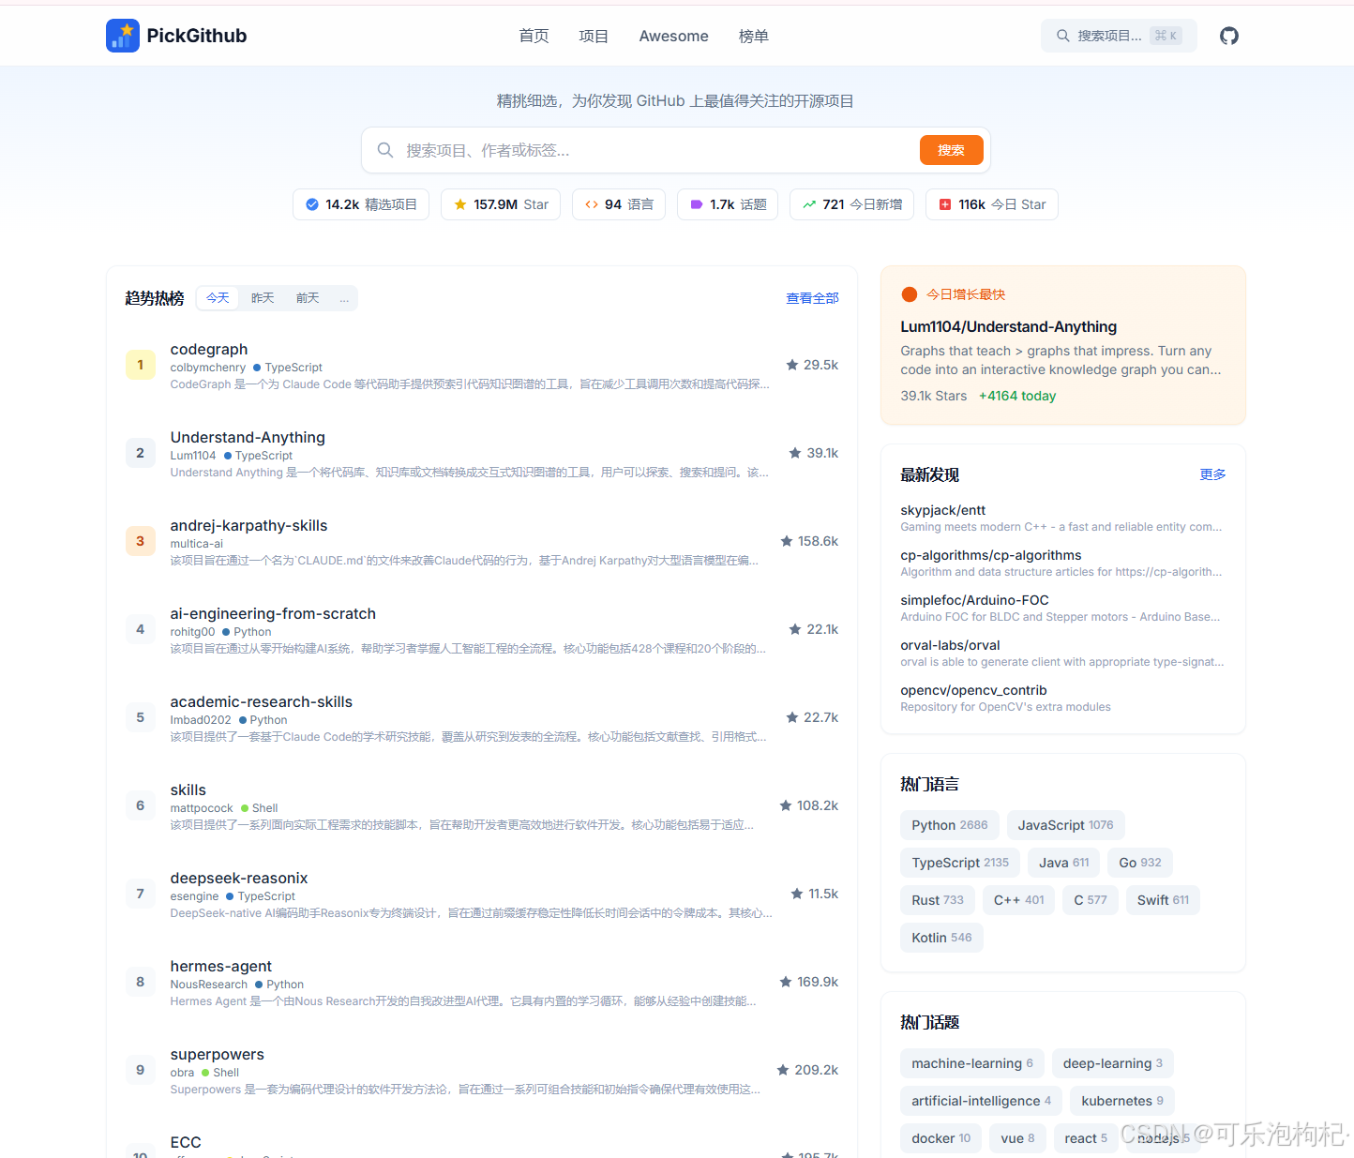Viewport: 1354px width, 1158px height.
Task: Expand more date options with the ellipsis
Action: point(344,298)
